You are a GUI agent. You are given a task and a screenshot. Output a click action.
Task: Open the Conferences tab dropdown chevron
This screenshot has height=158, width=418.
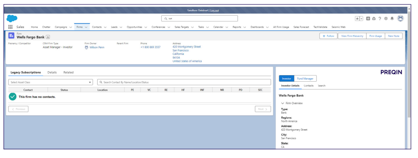[x=169, y=27]
